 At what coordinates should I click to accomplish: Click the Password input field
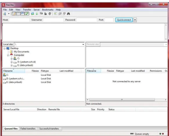87,20
